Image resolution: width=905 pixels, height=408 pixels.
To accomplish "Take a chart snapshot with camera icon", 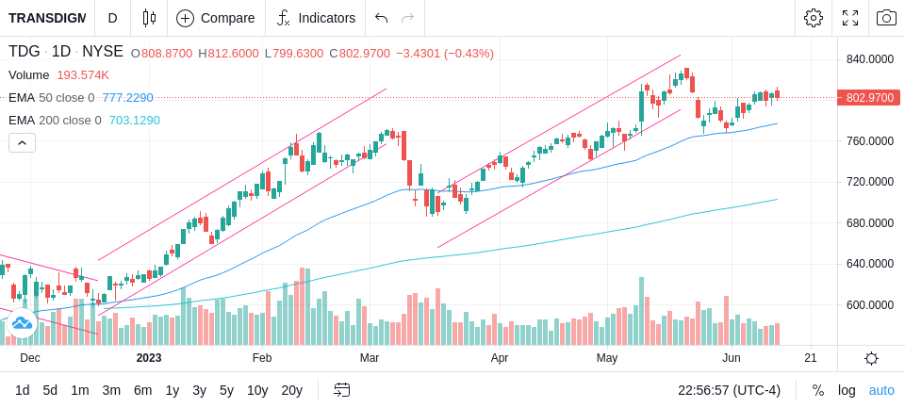I will (886, 18).
